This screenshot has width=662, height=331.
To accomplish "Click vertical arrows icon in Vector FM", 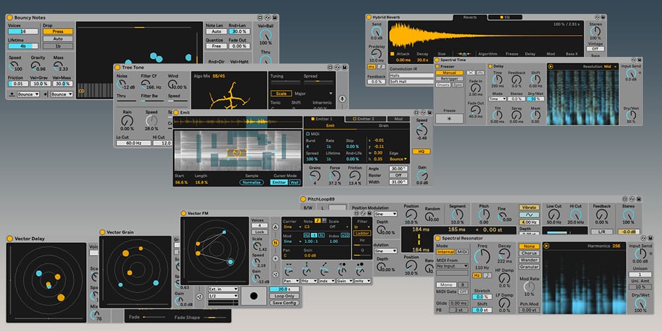I will pyautogui.click(x=307, y=265).
